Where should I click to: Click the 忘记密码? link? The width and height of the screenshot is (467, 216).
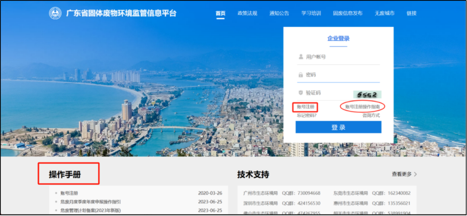tap(307, 116)
